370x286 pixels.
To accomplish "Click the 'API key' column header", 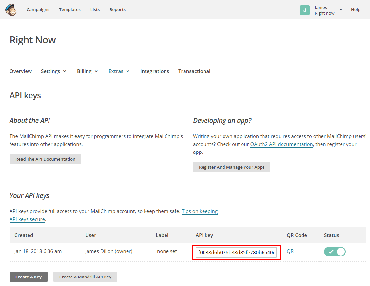I will [204, 235].
